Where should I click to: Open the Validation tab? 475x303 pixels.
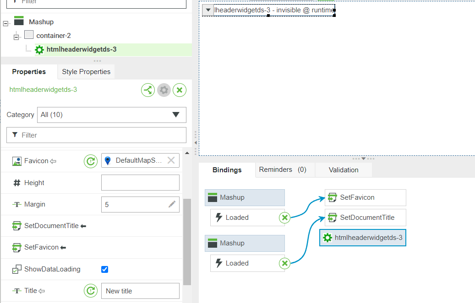(344, 170)
